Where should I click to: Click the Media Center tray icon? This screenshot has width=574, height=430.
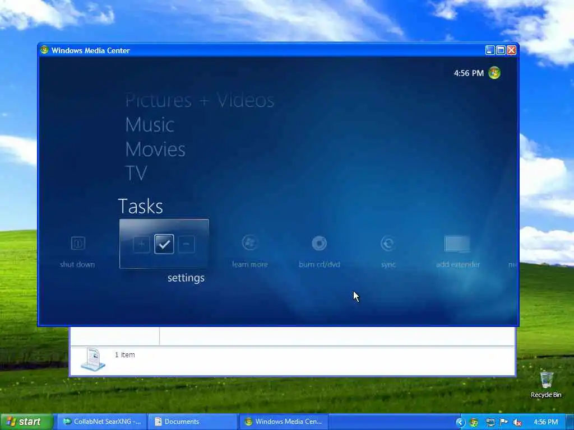point(474,423)
